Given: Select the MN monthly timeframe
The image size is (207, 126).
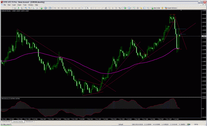Looking at the screenshot, I should coord(82,8).
